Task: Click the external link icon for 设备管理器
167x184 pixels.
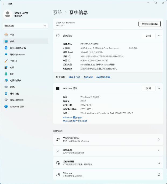Action: coord(159,163)
